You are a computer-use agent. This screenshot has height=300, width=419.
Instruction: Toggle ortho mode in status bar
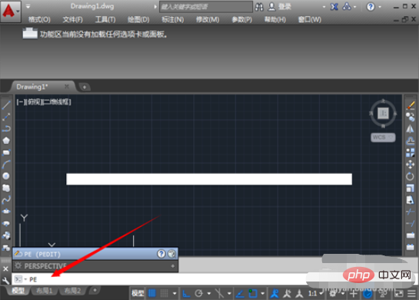tap(186, 293)
